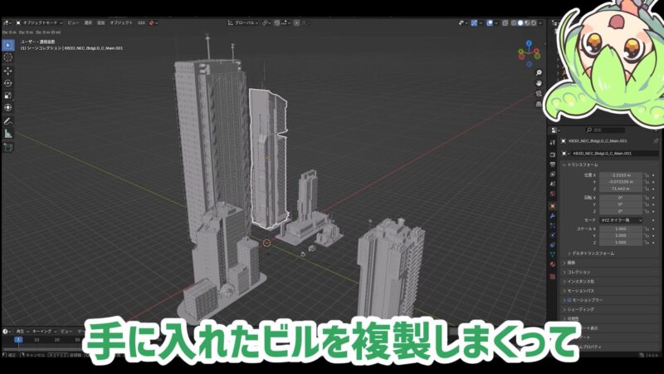Image resolution: width=664 pixels, height=374 pixels.
Task: Pick the Rotate tool
Action: (x=8, y=83)
